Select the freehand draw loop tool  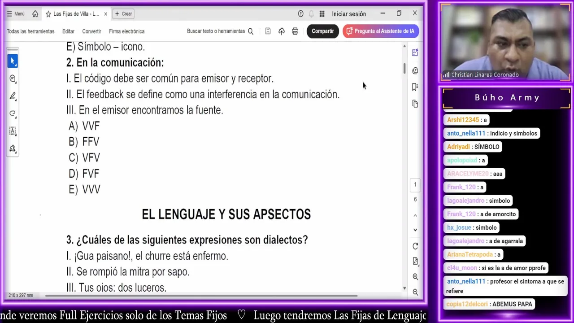coord(13,113)
